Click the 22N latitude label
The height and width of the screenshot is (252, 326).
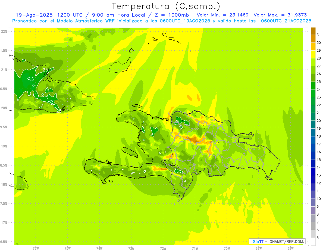[x=4, y=31]
